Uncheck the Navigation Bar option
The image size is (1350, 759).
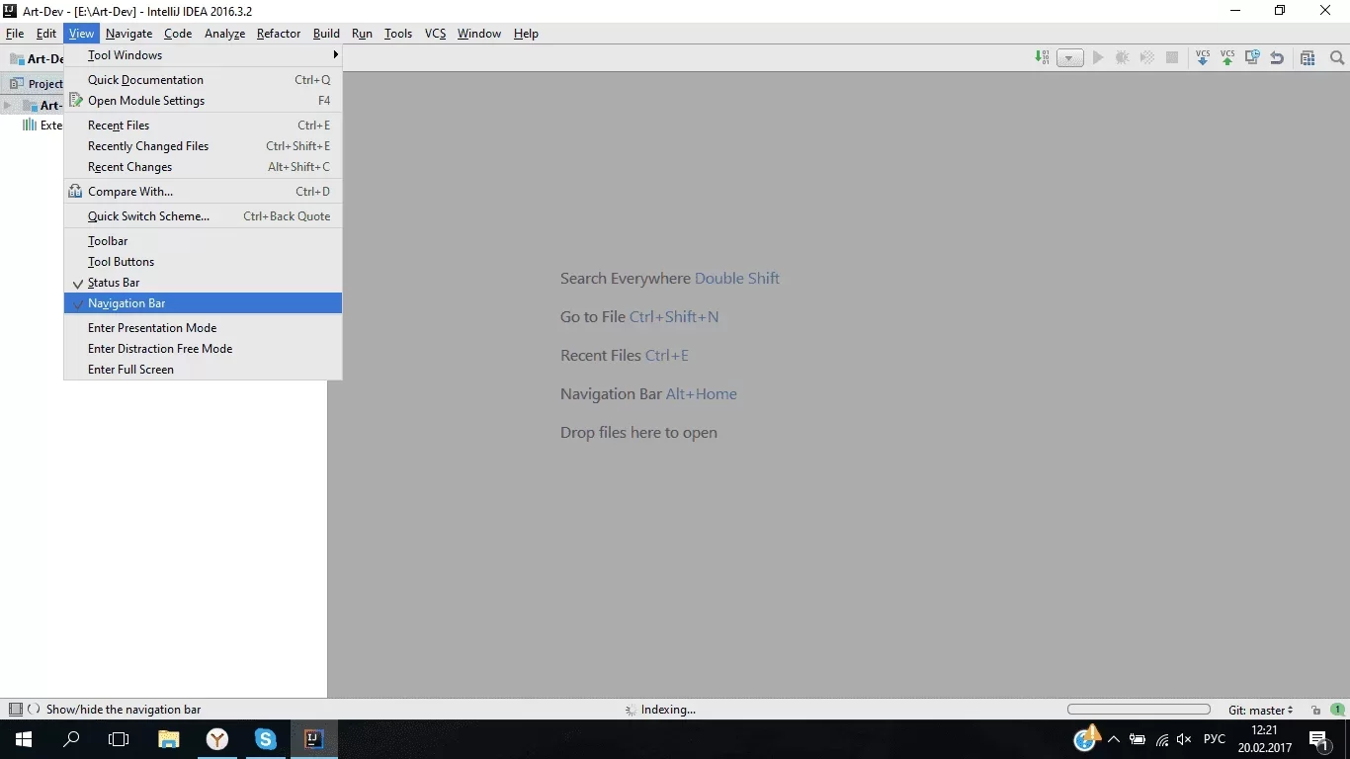[x=203, y=303]
